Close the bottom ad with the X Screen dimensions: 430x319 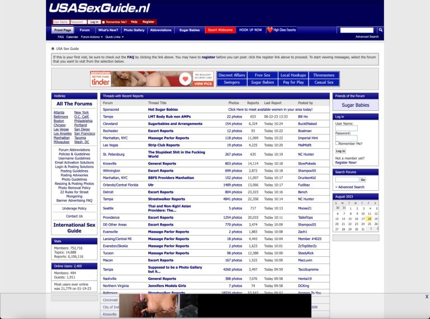427,297
